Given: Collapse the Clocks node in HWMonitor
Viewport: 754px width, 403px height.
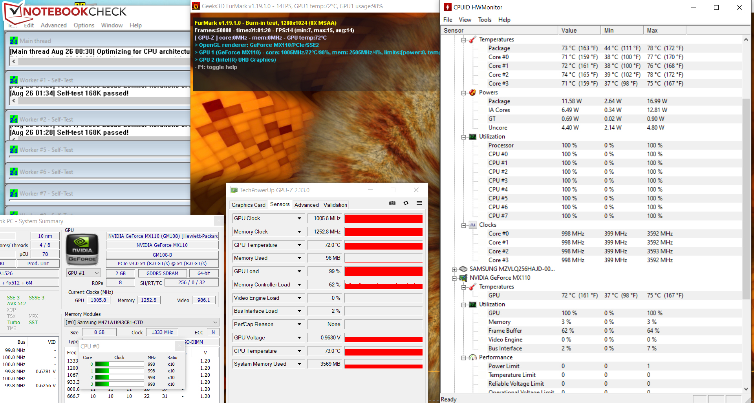Looking at the screenshot, I should pos(463,225).
